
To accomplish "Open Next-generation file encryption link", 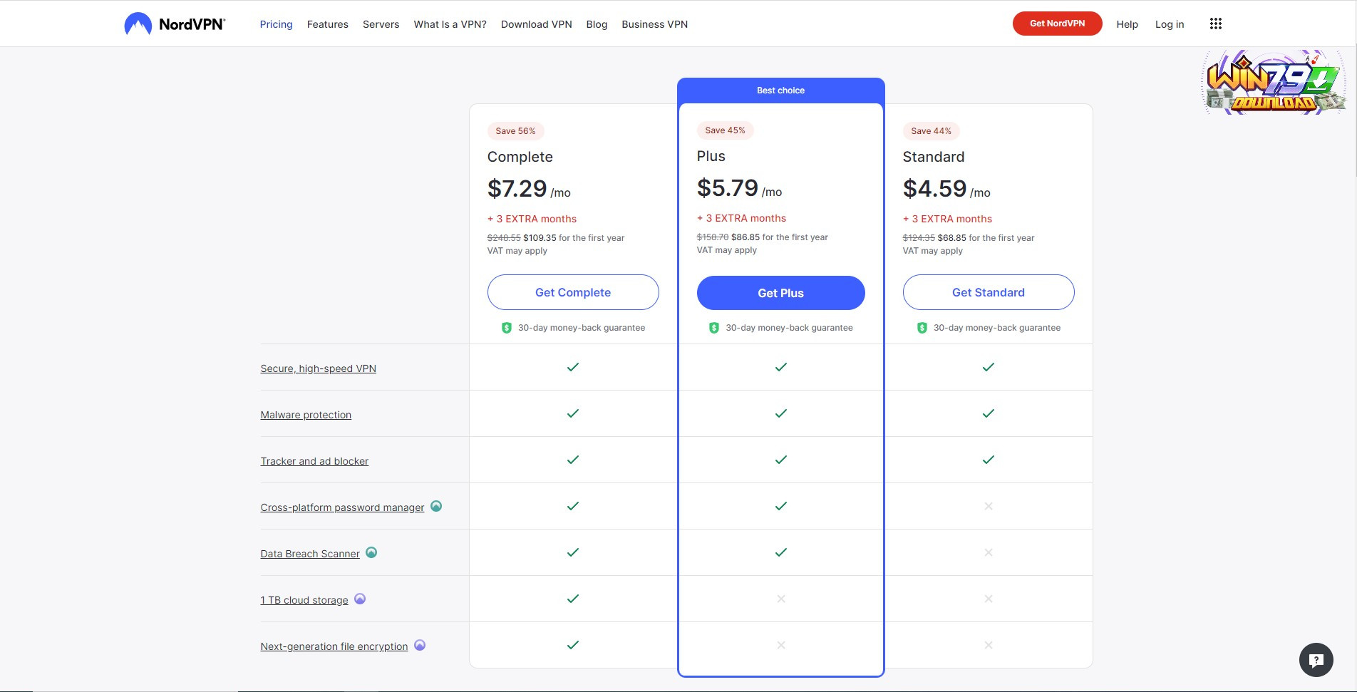I will pyautogui.click(x=334, y=646).
